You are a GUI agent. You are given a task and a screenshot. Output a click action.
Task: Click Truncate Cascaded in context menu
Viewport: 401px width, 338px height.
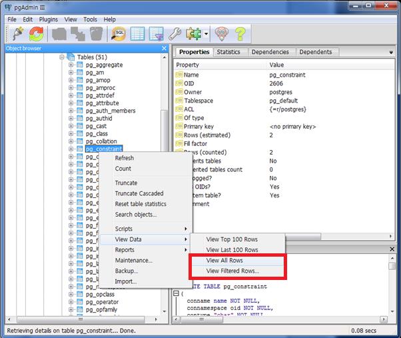pyautogui.click(x=139, y=193)
